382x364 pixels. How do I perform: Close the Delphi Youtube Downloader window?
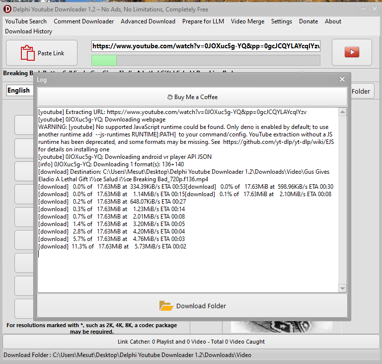[375, 9]
